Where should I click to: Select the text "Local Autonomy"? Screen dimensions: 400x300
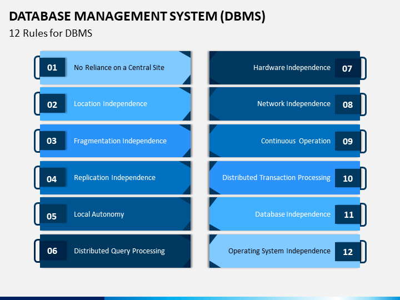pos(99,214)
